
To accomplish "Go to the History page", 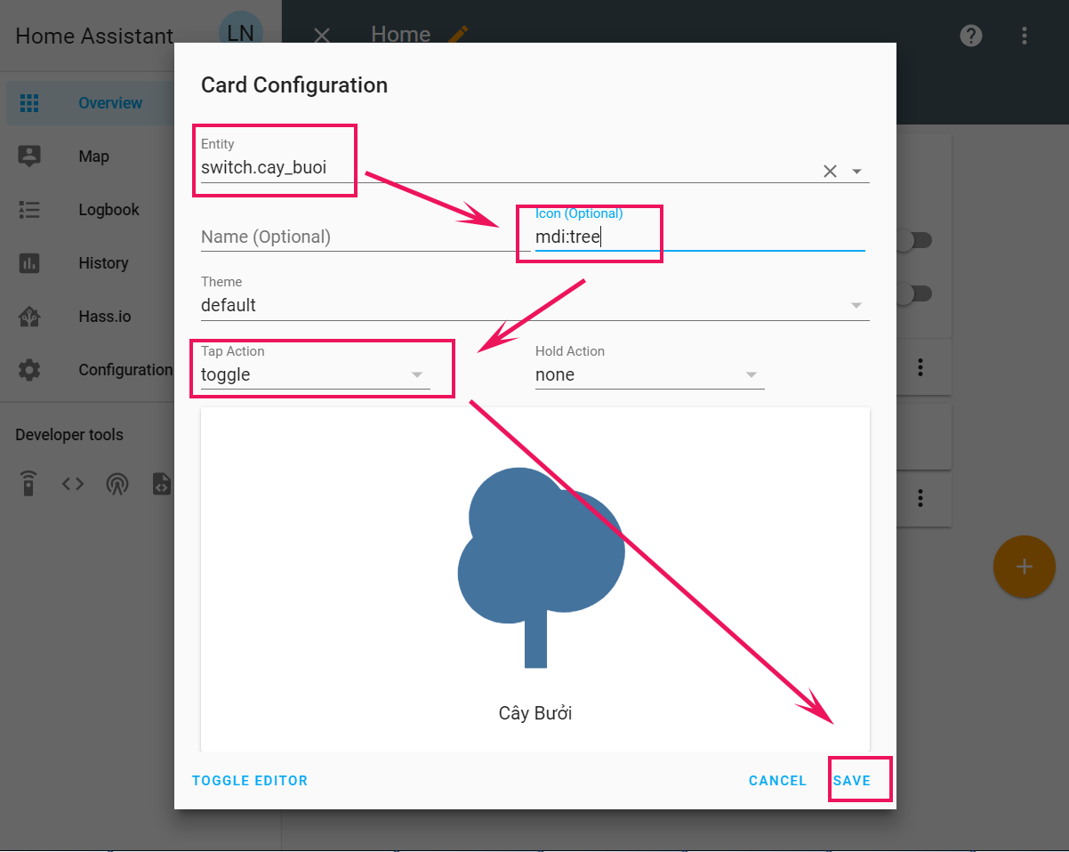I will pyautogui.click(x=103, y=263).
